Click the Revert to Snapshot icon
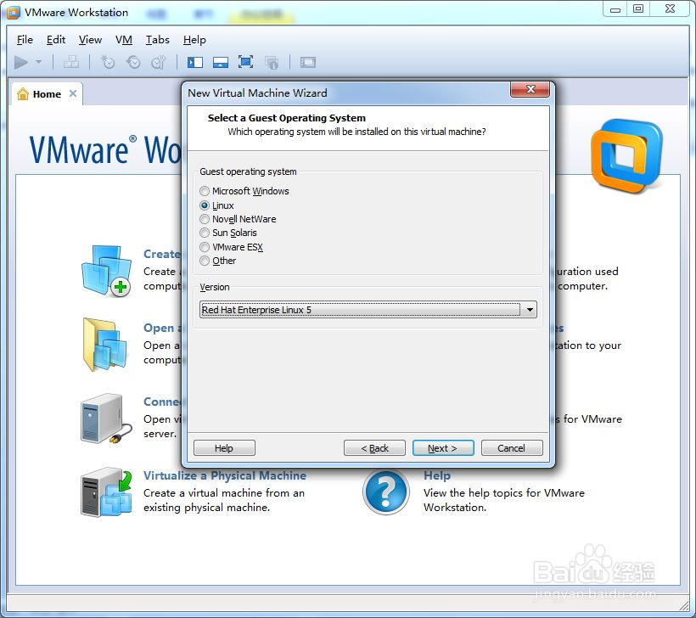 (132, 62)
